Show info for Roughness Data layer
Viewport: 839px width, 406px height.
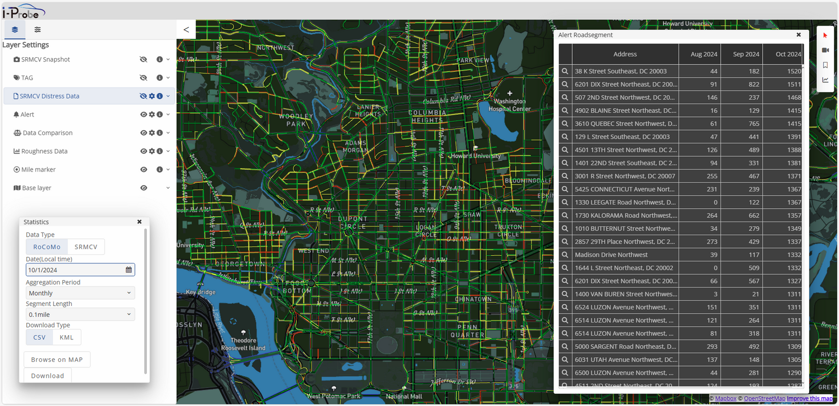(159, 151)
